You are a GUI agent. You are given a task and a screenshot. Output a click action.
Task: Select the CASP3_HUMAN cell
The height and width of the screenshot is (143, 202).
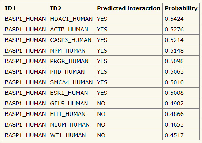click(71, 40)
